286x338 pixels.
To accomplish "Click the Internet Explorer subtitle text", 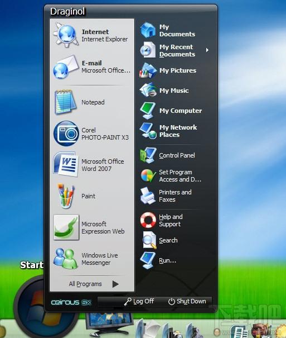I will coord(104,39).
